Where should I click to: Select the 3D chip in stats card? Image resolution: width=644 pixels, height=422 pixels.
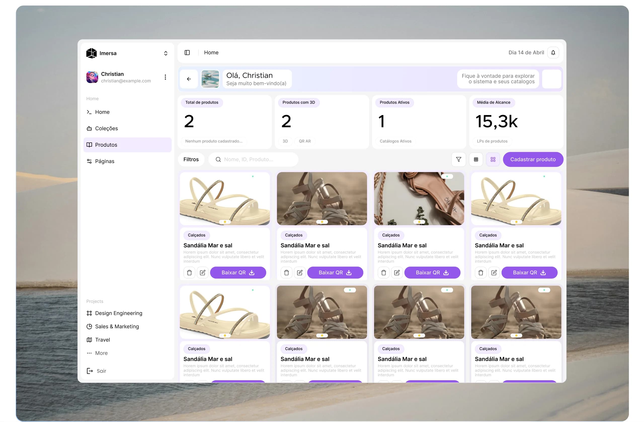[x=285, y=141]
